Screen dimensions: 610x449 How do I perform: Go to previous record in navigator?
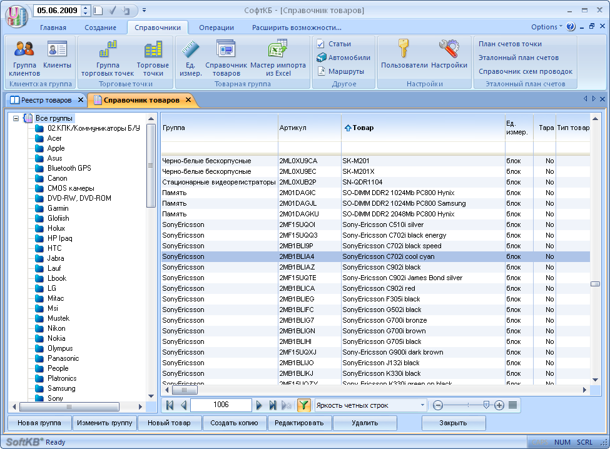pyautogui.click(x=183, y=405)
